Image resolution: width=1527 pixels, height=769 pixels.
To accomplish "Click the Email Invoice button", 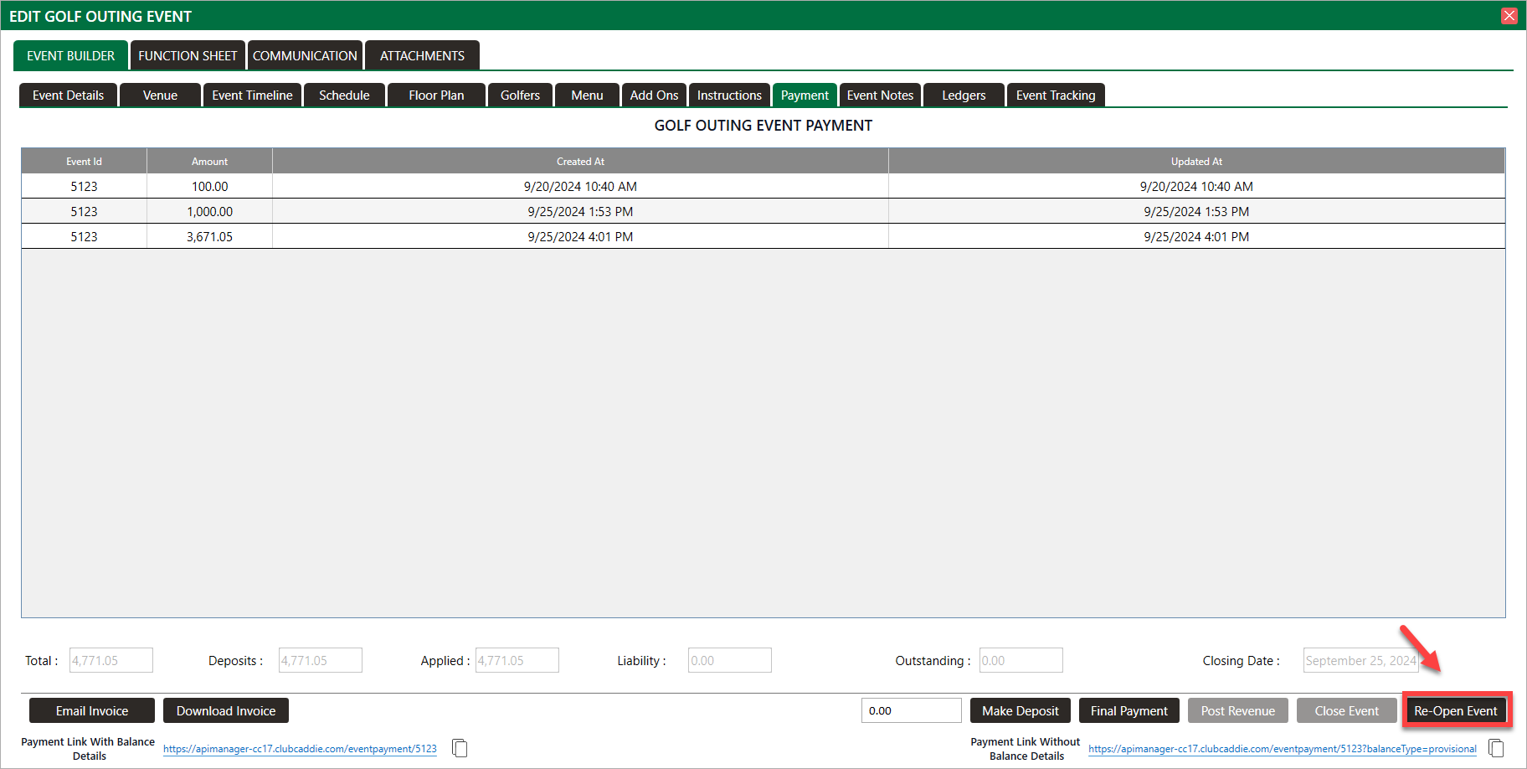I will click(x=92, y=710).
